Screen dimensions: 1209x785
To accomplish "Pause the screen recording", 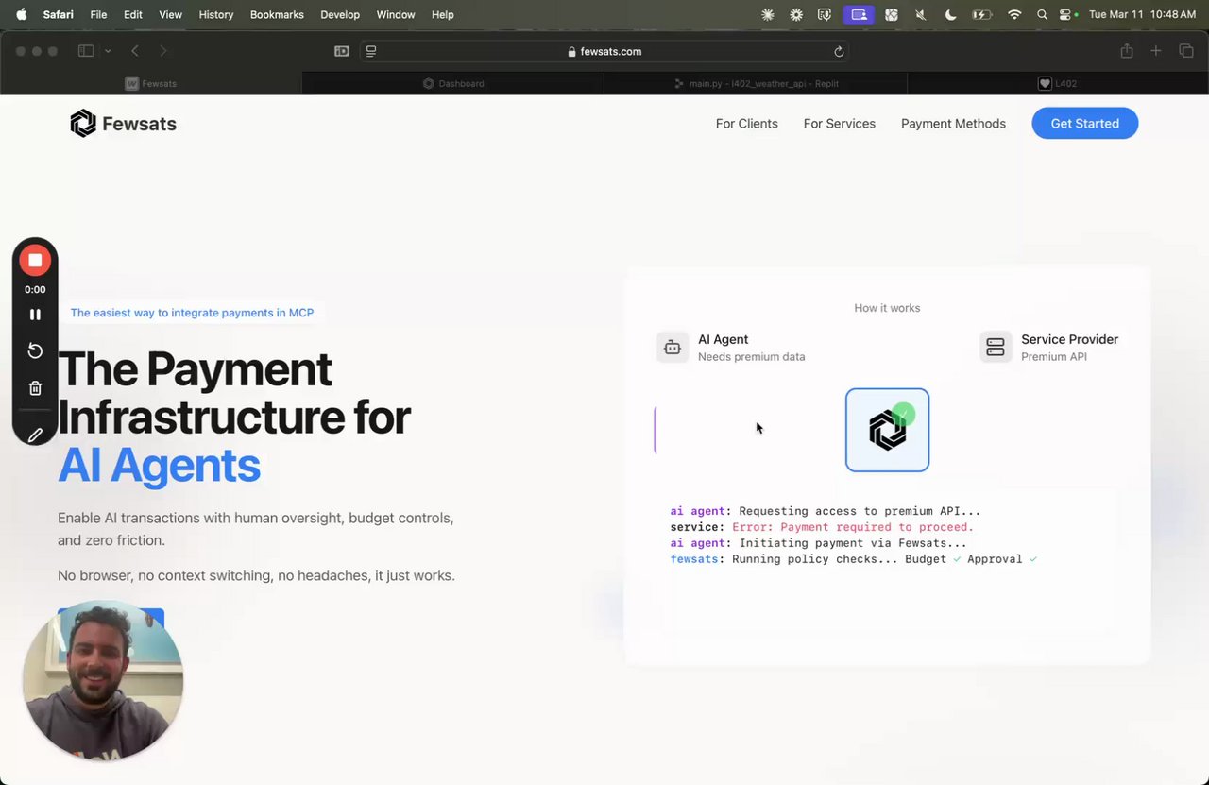I will 35,315.
